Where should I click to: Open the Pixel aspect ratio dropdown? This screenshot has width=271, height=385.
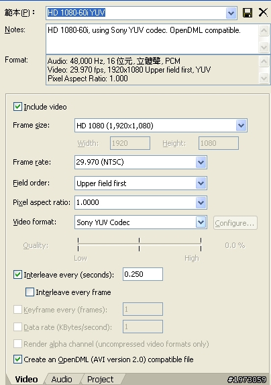click(x=201, y=202)
